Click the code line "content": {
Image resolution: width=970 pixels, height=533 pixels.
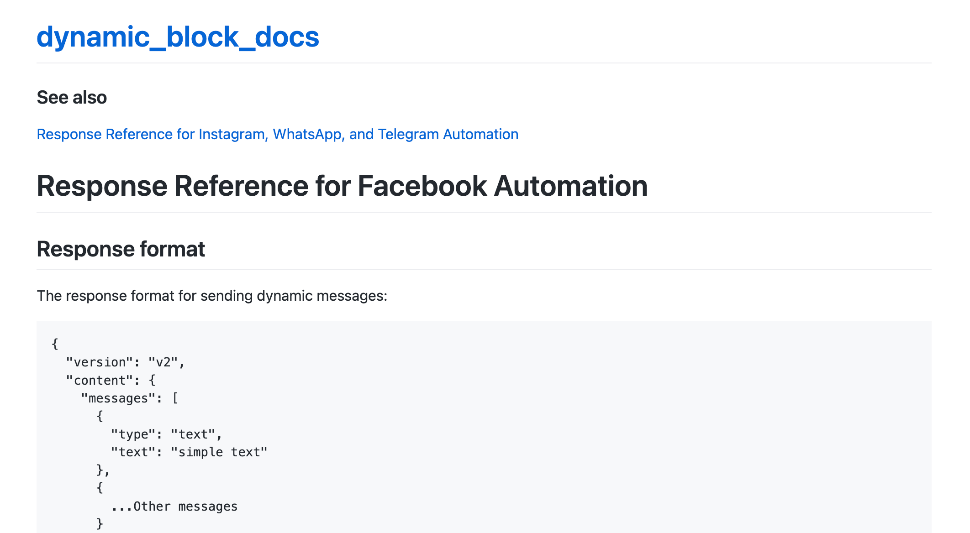[x=111, y=380]
